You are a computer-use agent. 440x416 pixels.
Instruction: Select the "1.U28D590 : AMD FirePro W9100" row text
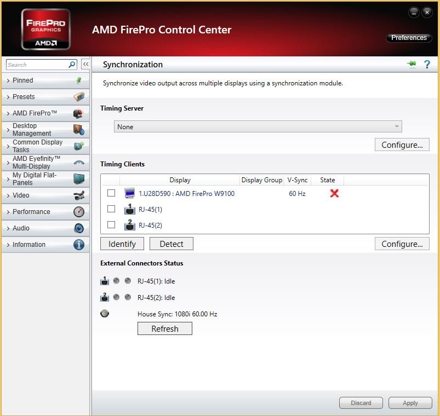coord(187,194)
